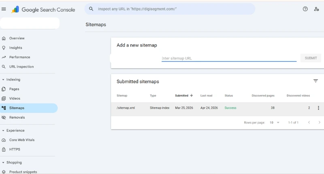Go to next page of sitemaps
This screenshot has height=174, width=324.
[319, 122]
